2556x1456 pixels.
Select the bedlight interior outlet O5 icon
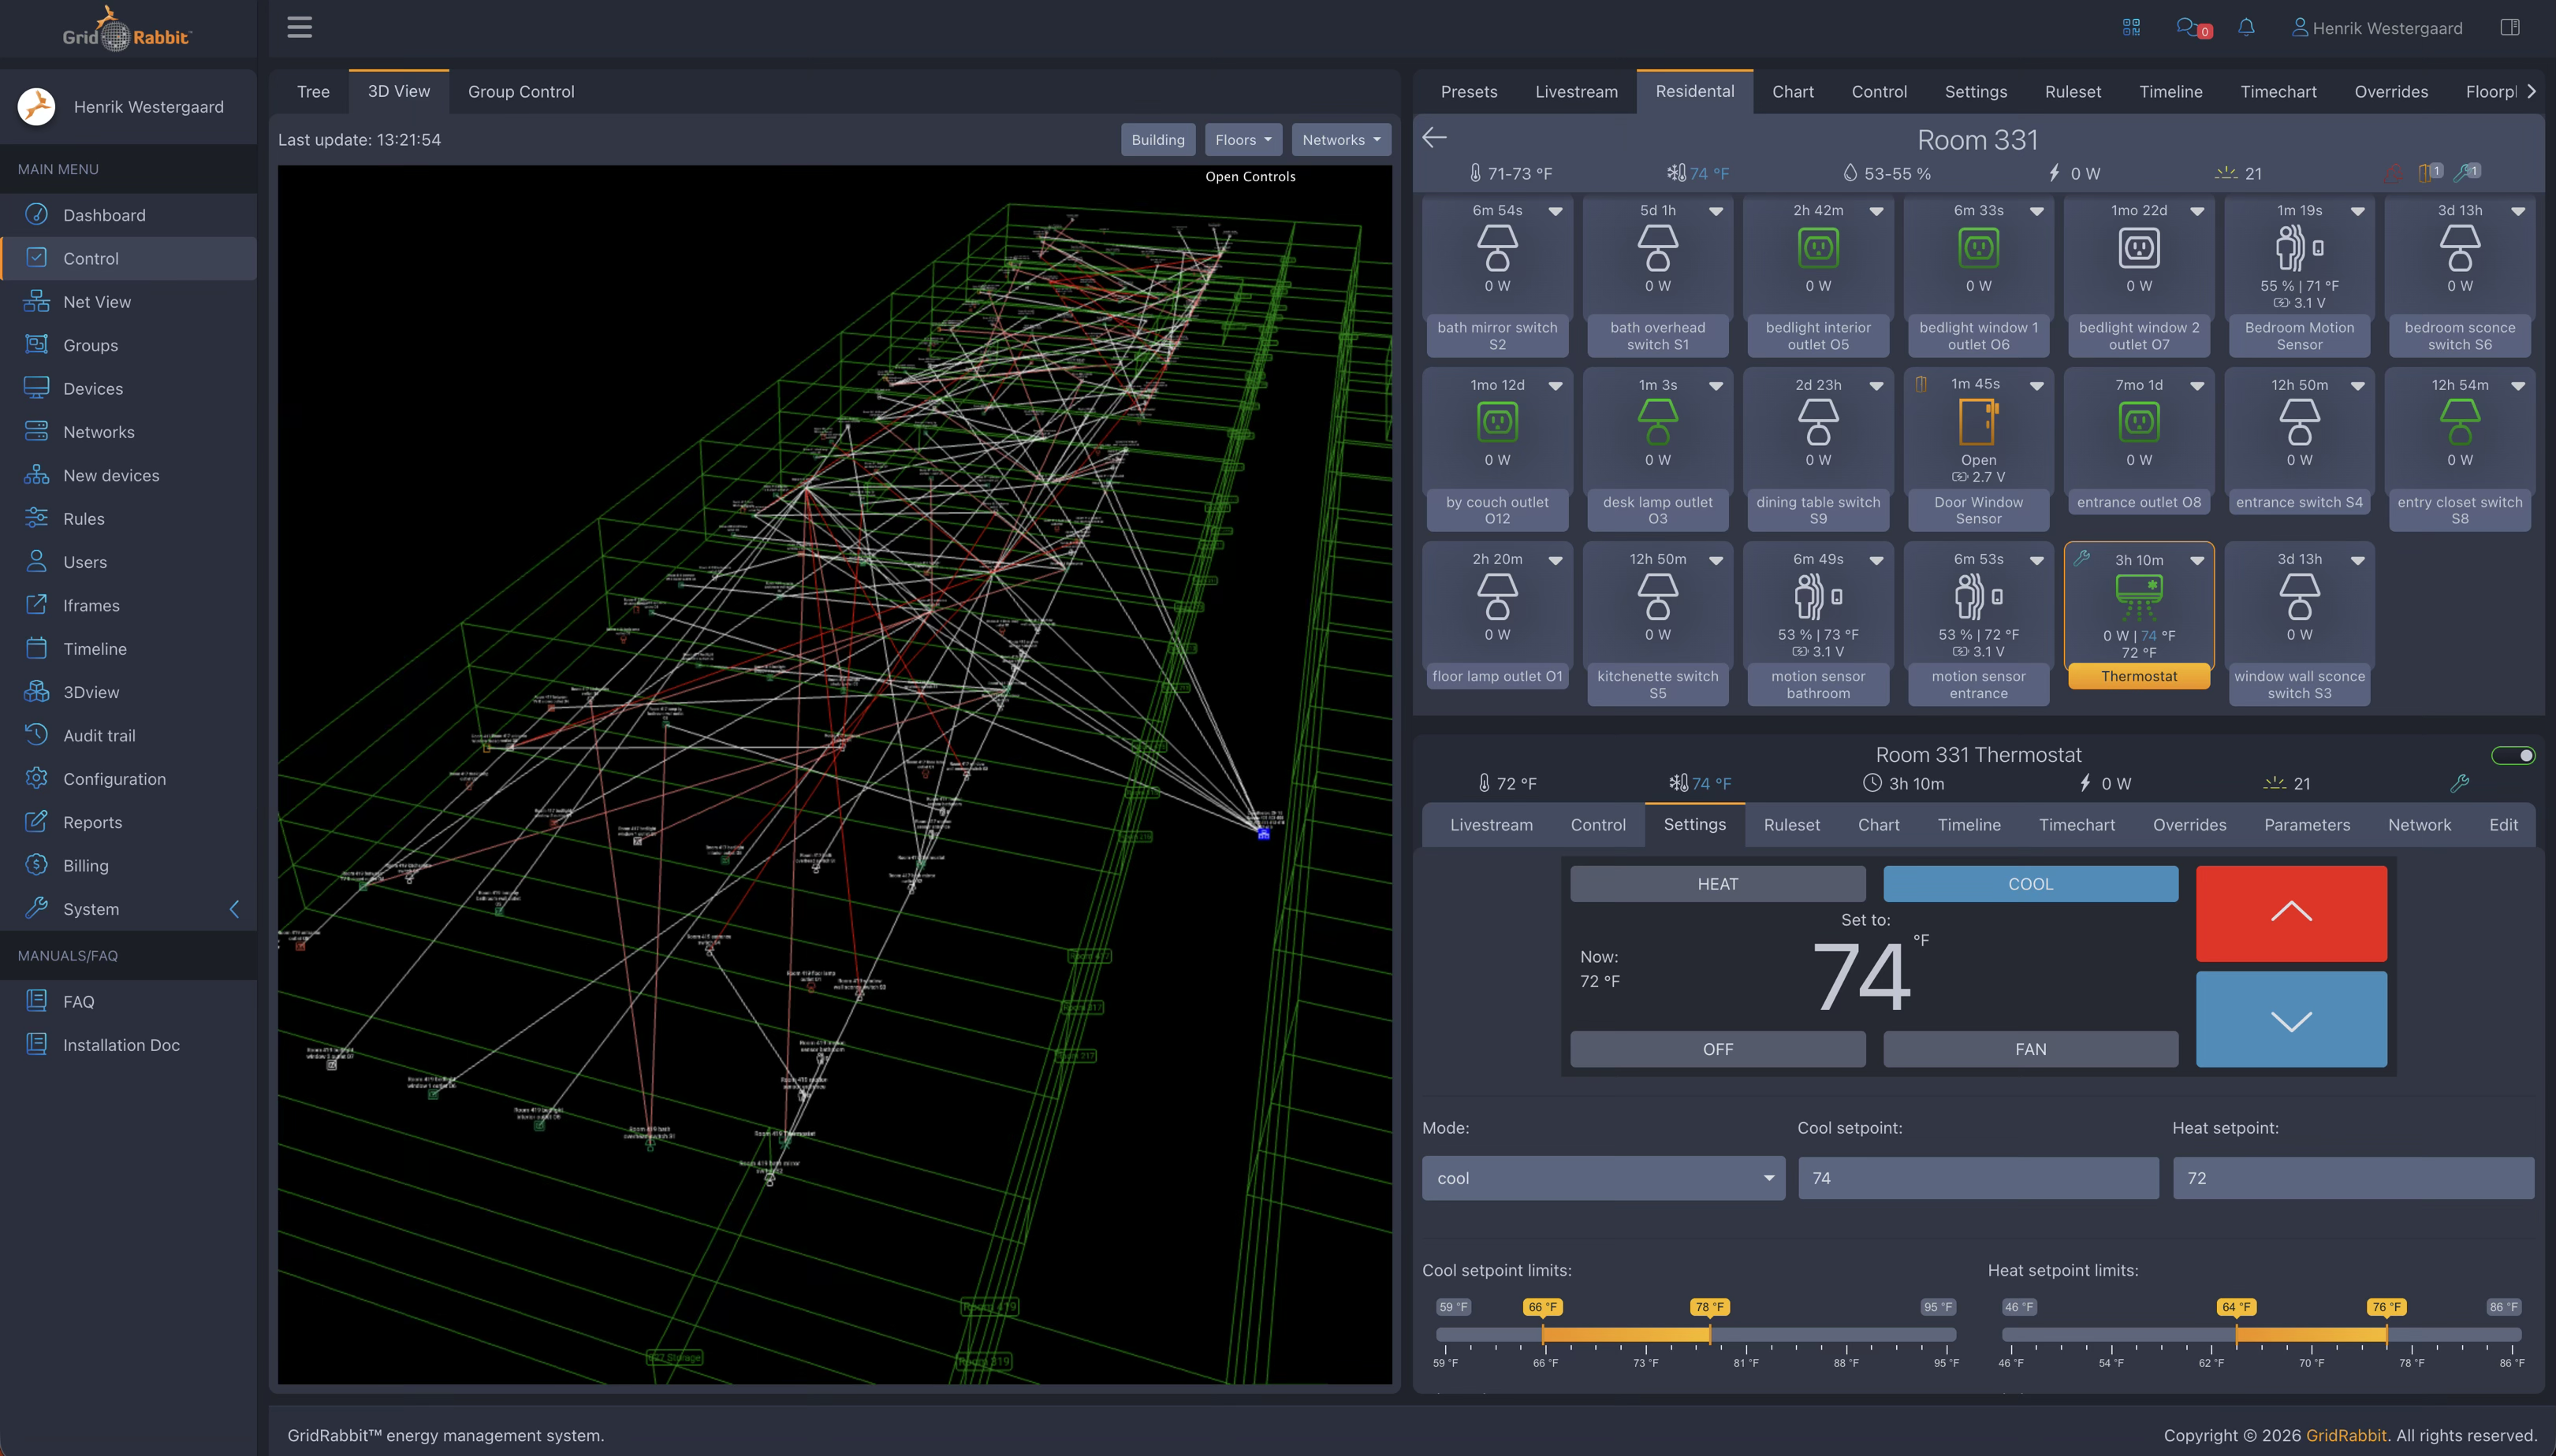coord(1818,247)
